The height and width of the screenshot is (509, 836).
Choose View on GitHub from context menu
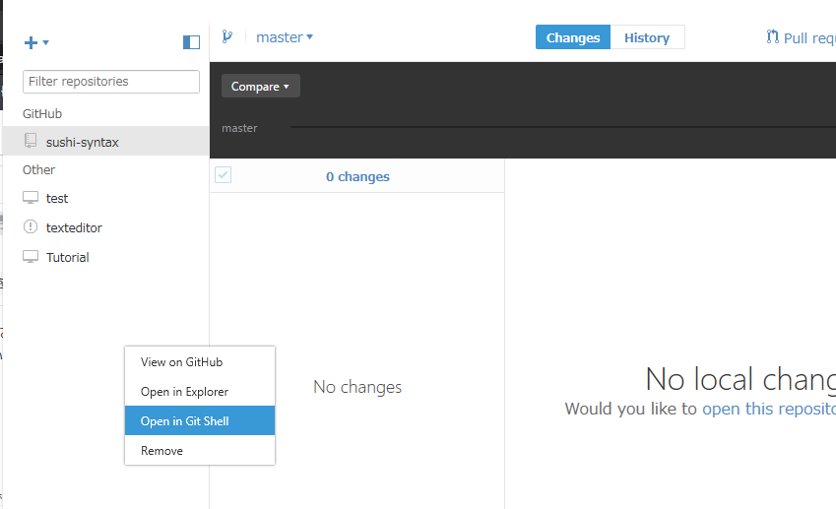[200, 362]
